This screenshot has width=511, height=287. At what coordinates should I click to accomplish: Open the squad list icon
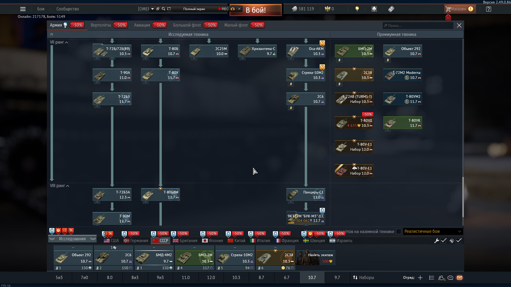[x=432, y=278]
